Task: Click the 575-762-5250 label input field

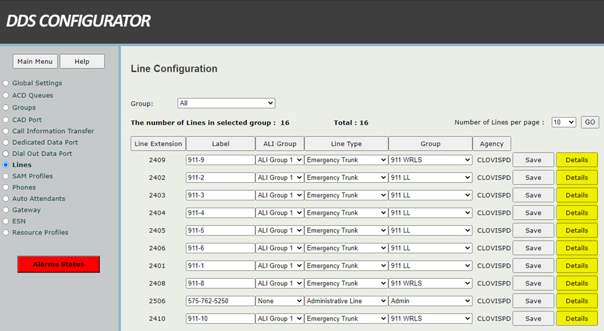Action: point(220,301)
